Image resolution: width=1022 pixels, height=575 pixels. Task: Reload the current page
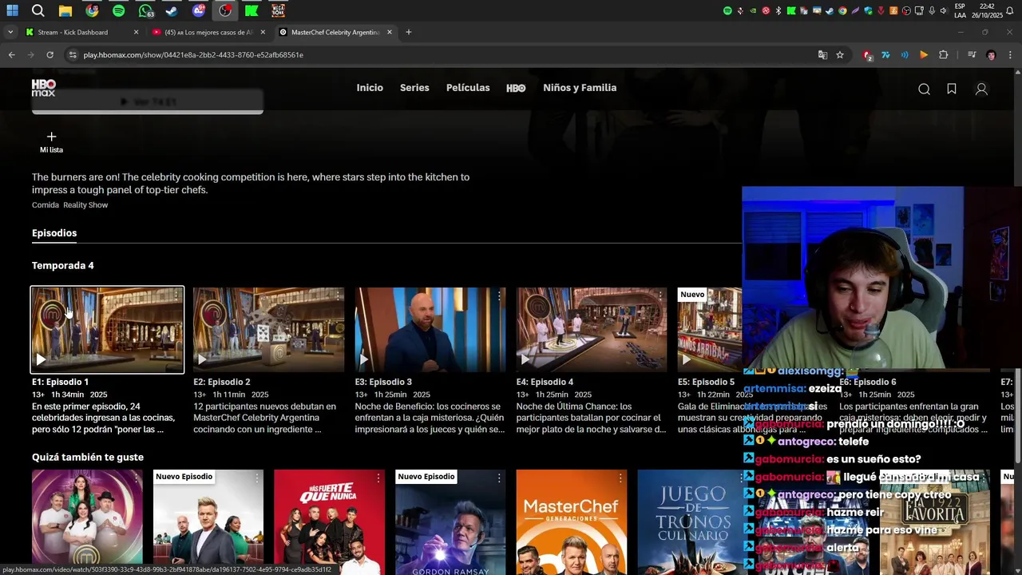(50, 55)
